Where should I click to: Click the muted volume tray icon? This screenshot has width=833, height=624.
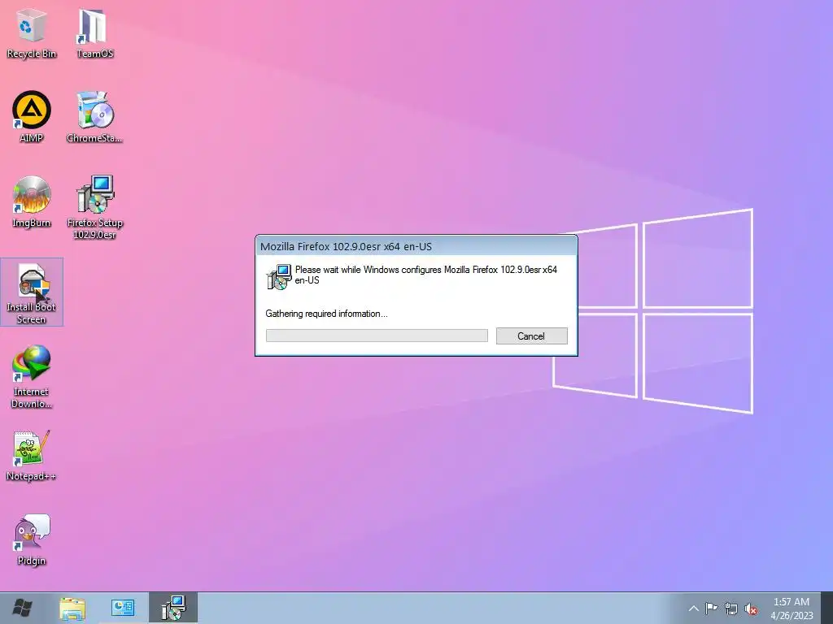[751, 609]
